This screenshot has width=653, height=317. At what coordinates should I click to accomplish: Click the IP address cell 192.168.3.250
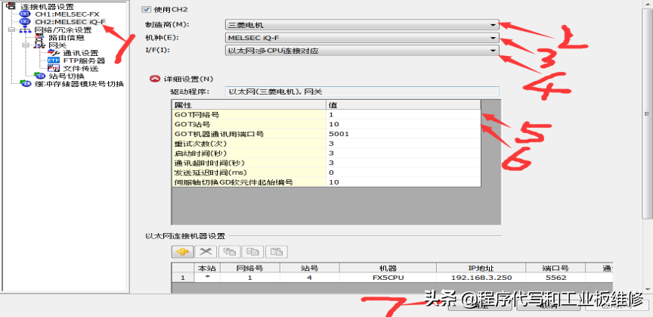click(x=481, y=278)
